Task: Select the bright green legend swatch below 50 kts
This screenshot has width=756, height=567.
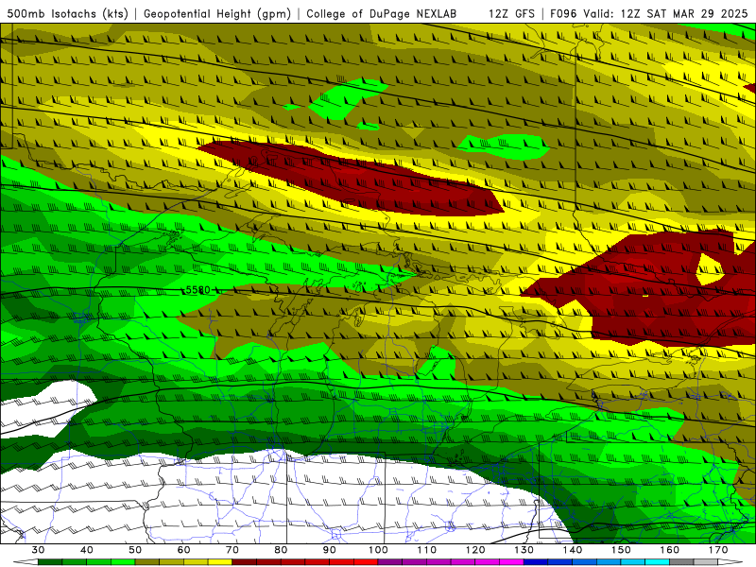Action: [x=123, y=562]
